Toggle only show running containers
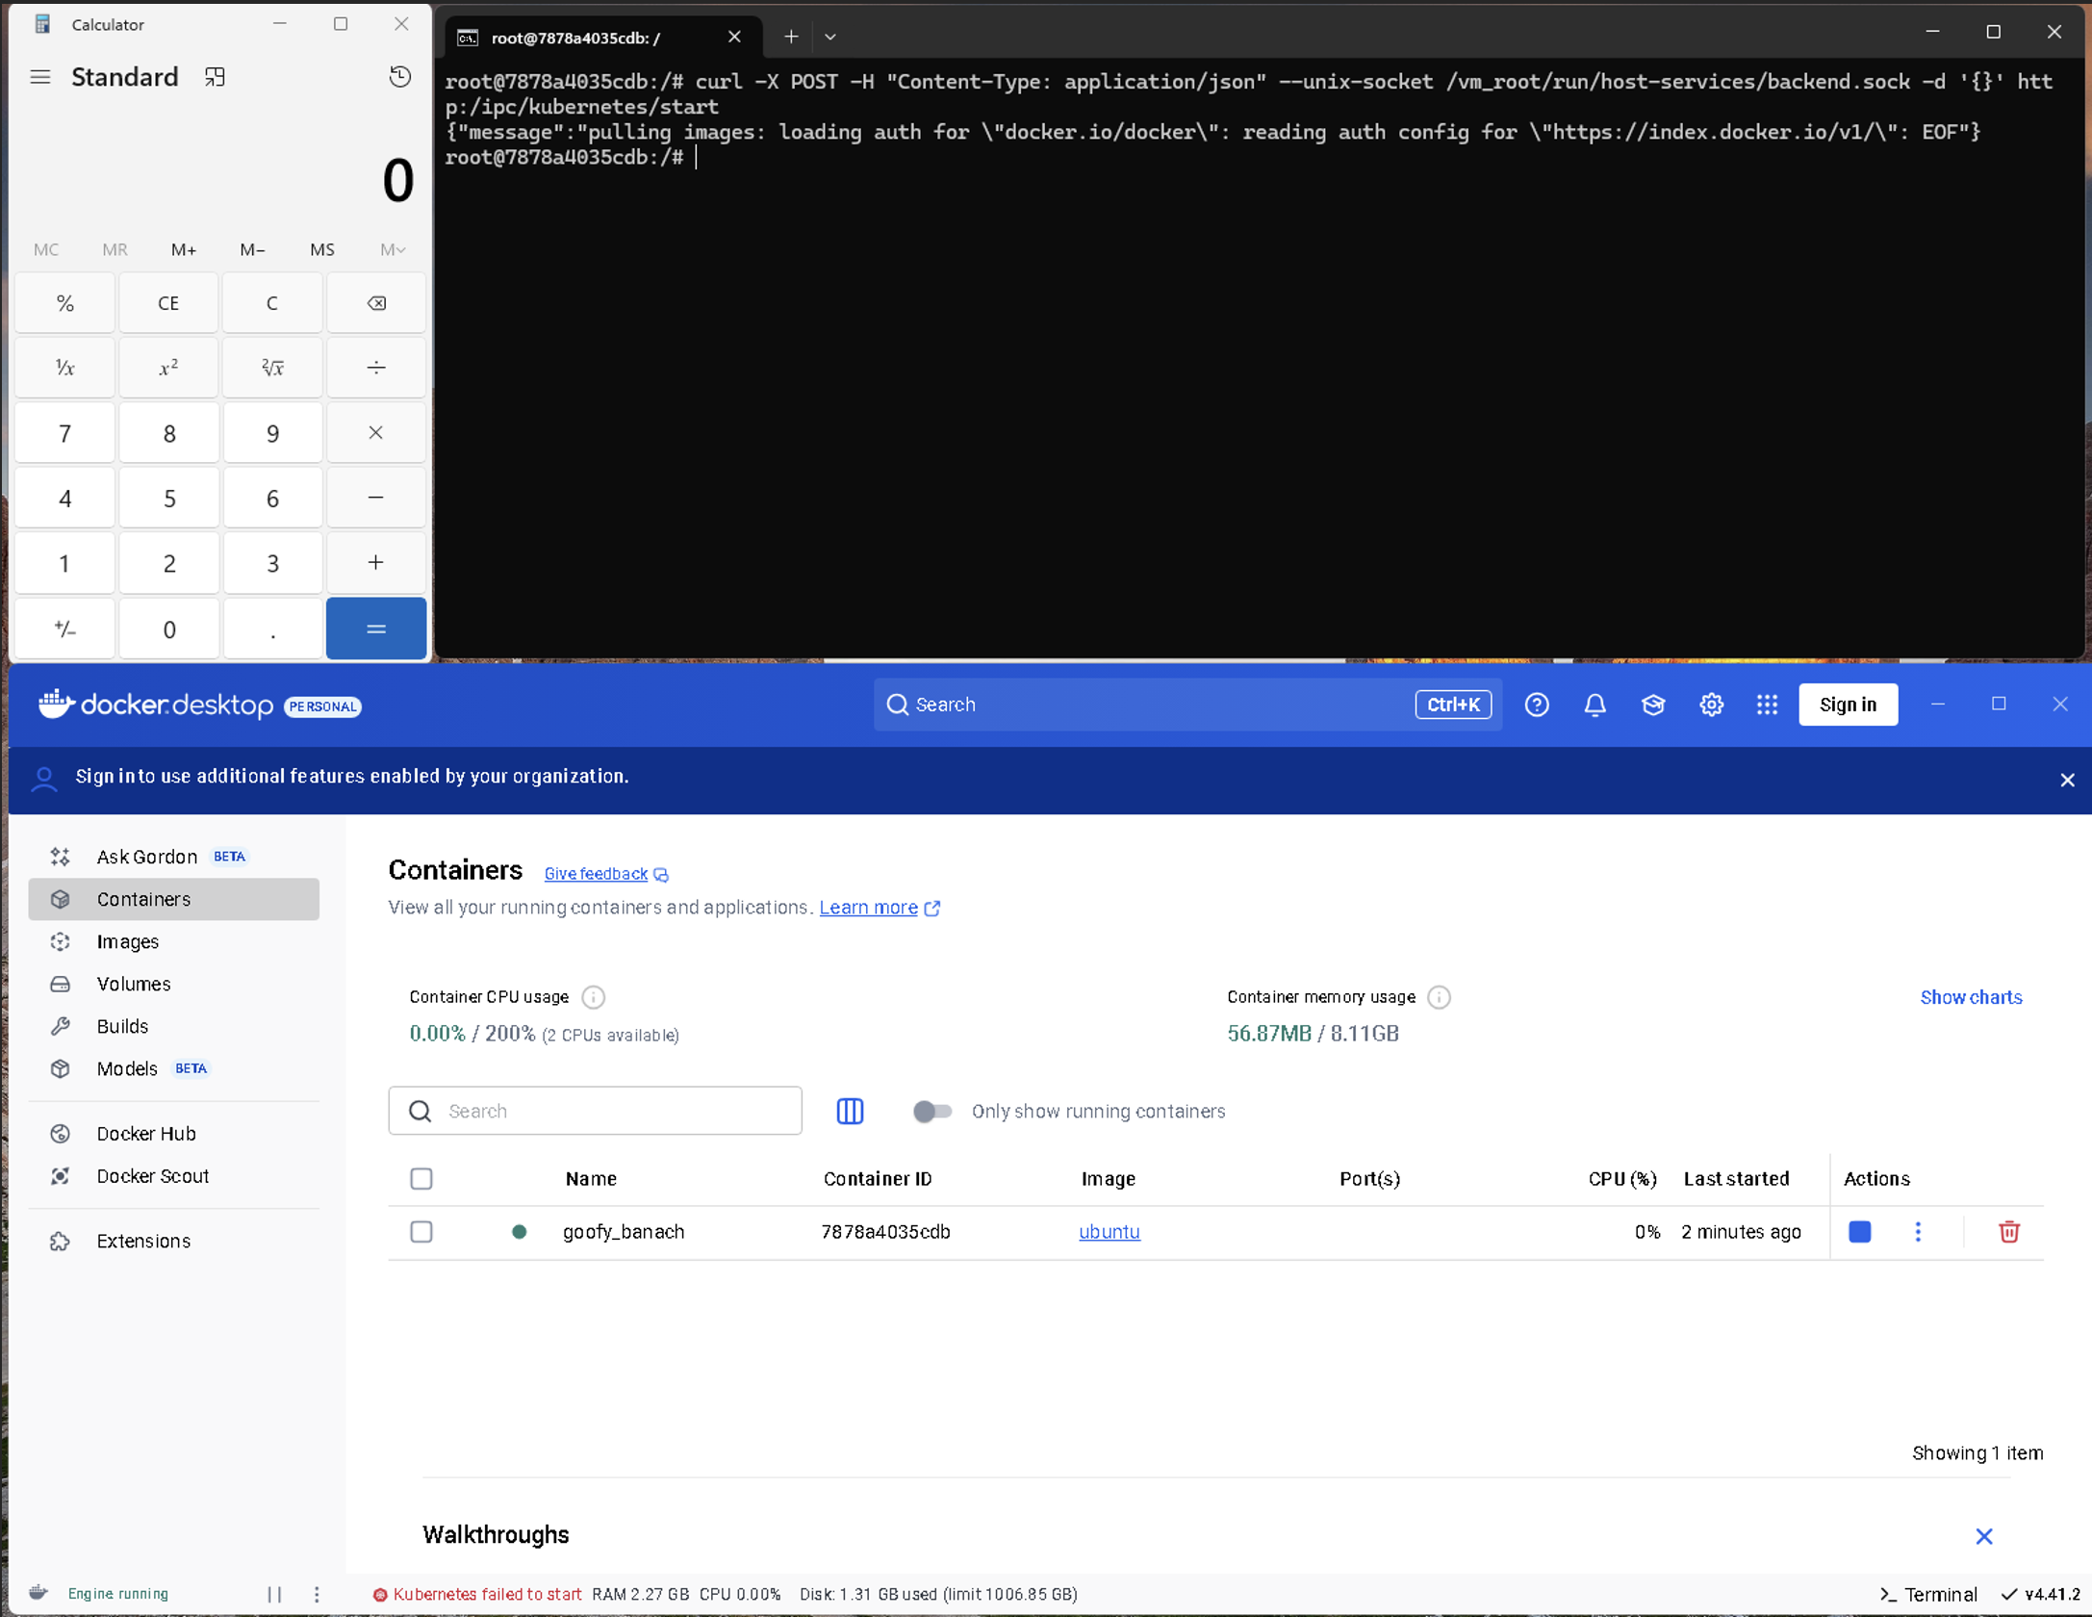 pyautogui.click(x=931, y=1111)
